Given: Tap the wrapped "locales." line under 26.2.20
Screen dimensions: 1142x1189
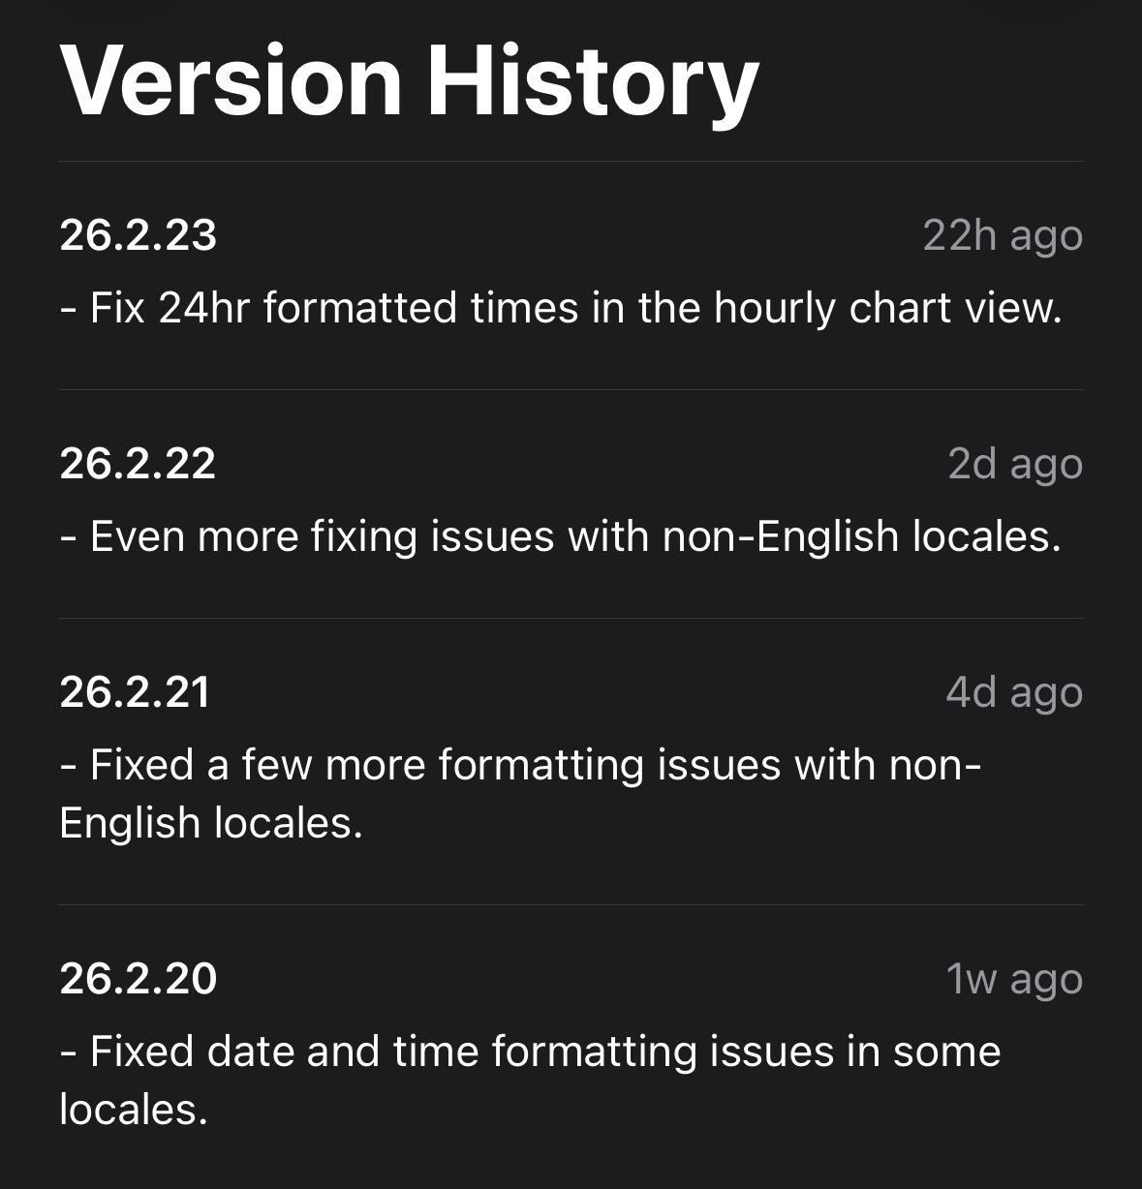Looking at the screenshot, I should [134, 1110].
